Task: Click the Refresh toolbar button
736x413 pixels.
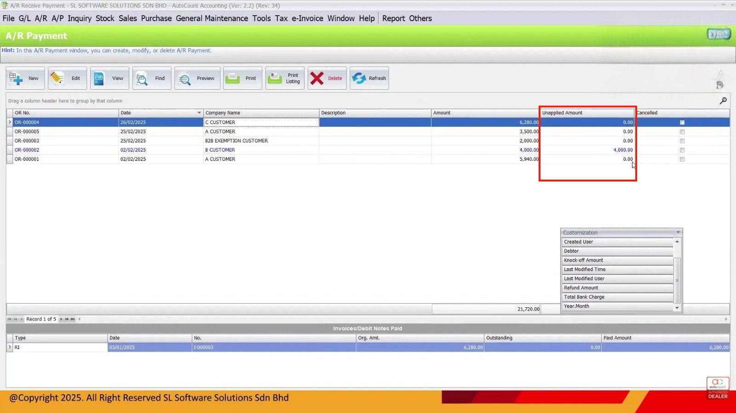Action: (x=369, y=78)
